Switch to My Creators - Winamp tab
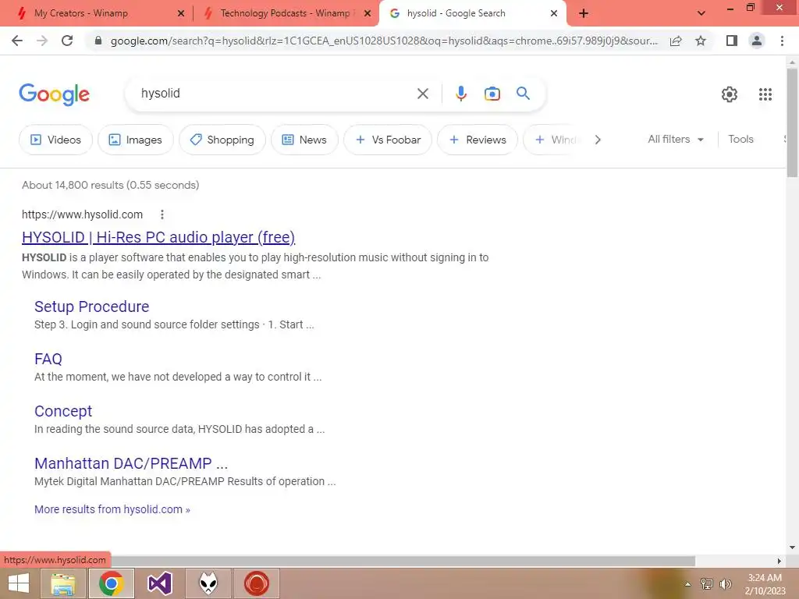799x599 pixels. 96,13
